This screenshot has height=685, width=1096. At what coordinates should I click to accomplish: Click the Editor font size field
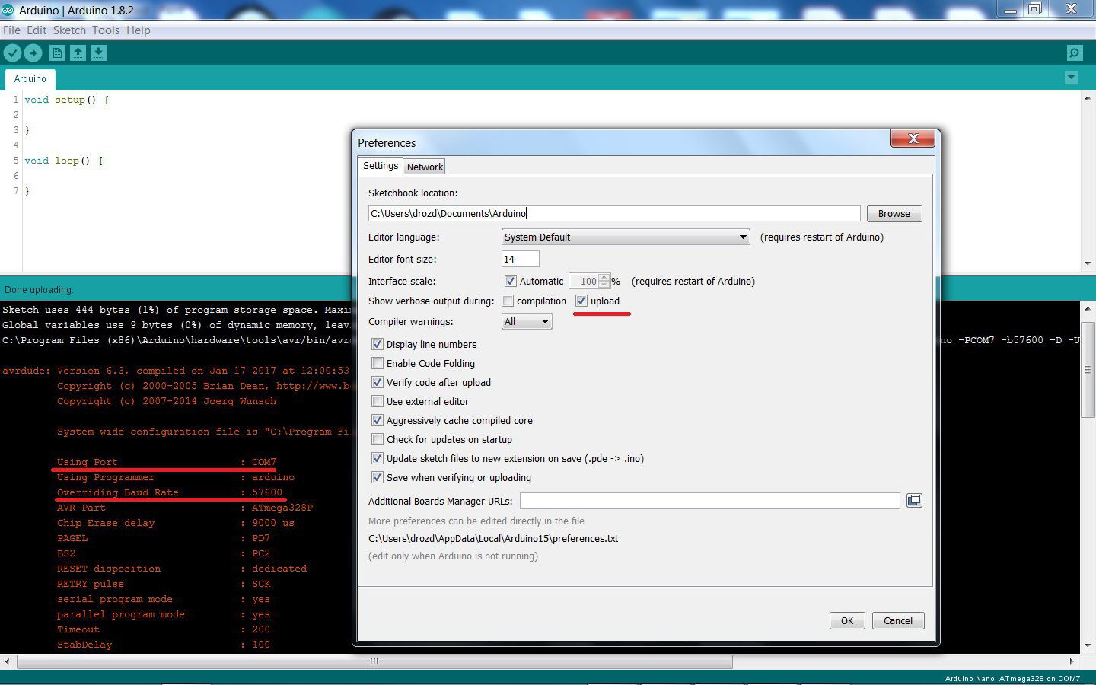coord(521,259)
